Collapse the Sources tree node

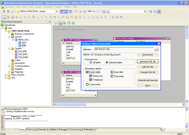click(x=9, y=37)
